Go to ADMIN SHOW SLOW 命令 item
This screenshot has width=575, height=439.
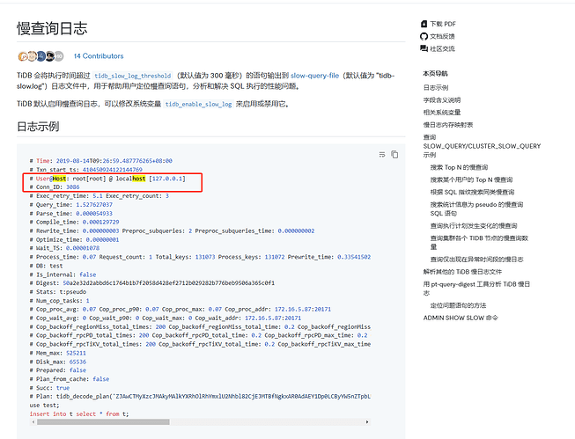pyautogui.click(x=461, y=318)
